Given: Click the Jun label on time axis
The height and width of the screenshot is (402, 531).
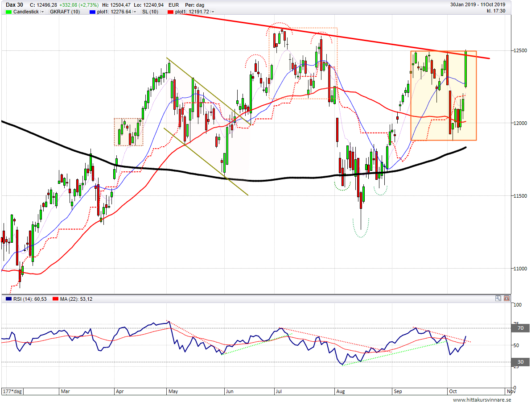Looking at the screenshot, I should (x=230, y=391).
